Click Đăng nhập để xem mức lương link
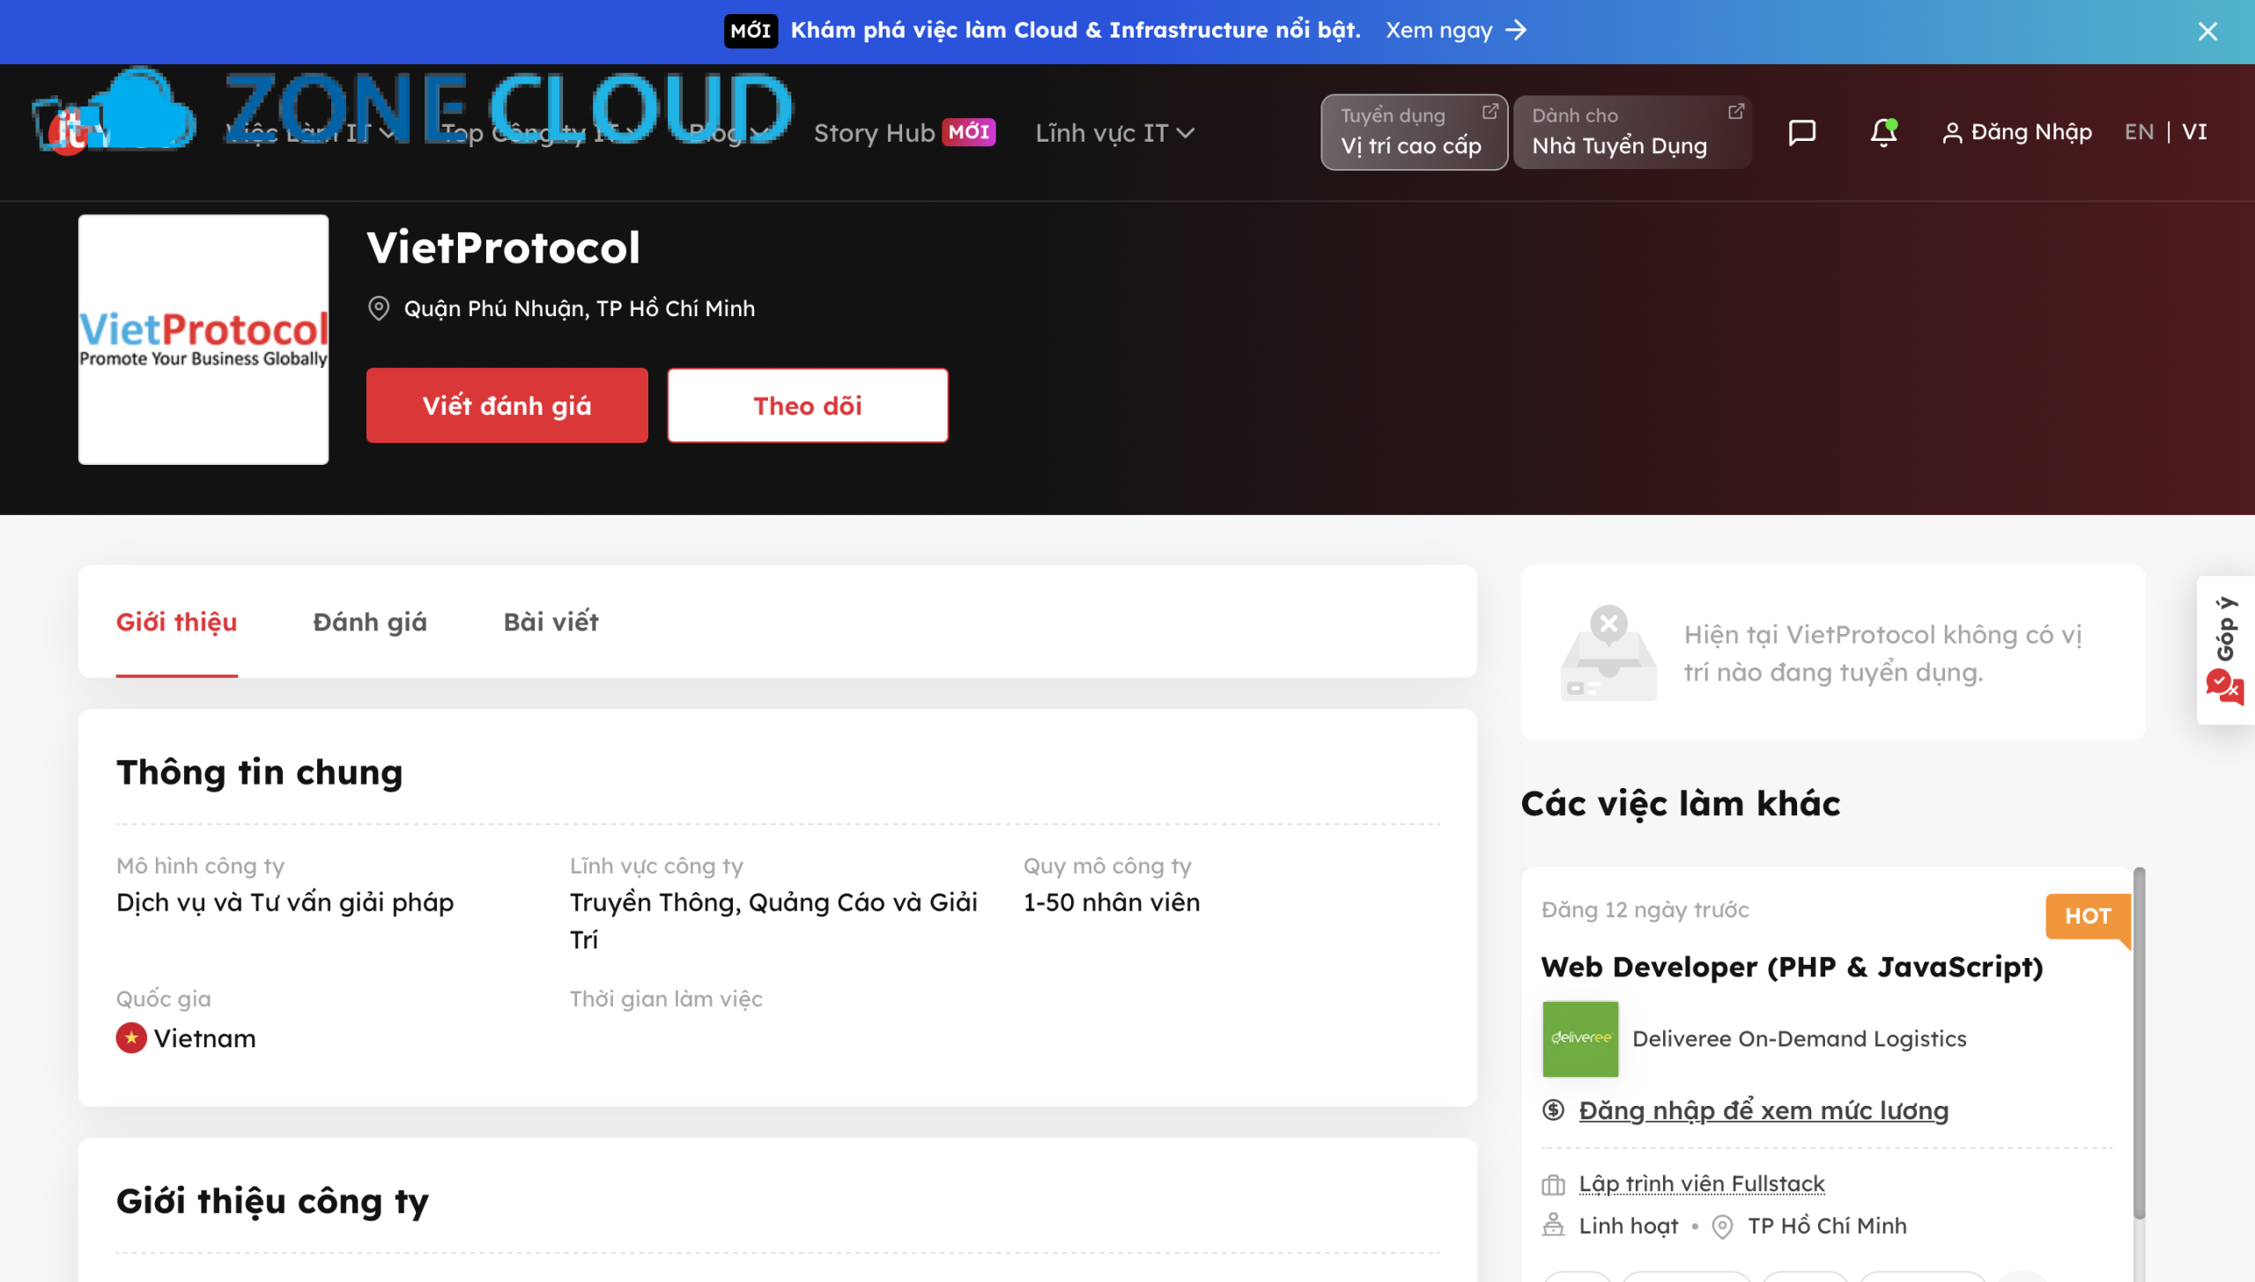This screenshot has width=2255, height=1282. click(1763, 1109)
